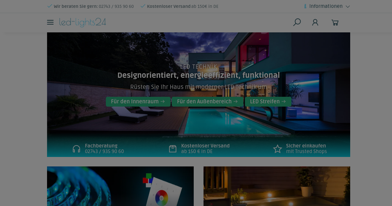Open Für den Innenraum category
The width and height of the screenshot is (392, 206).
pyautogui.click(x=138, y=102)
